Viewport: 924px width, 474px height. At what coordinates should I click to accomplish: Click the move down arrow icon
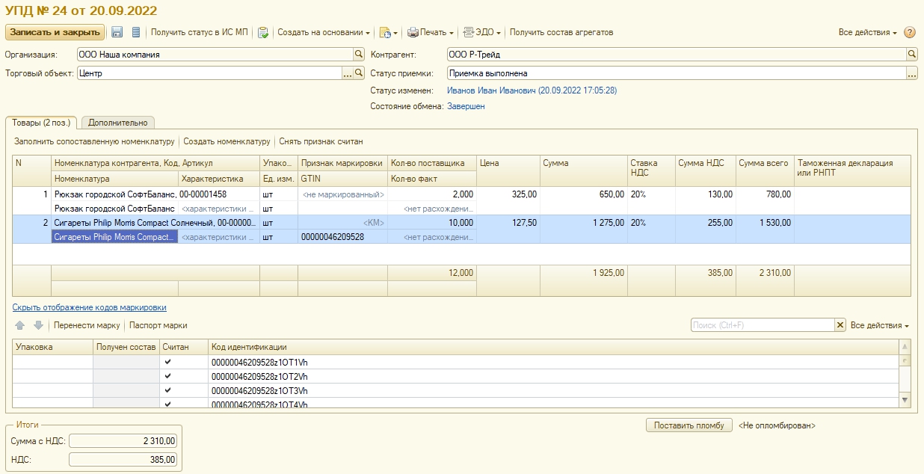38,325
